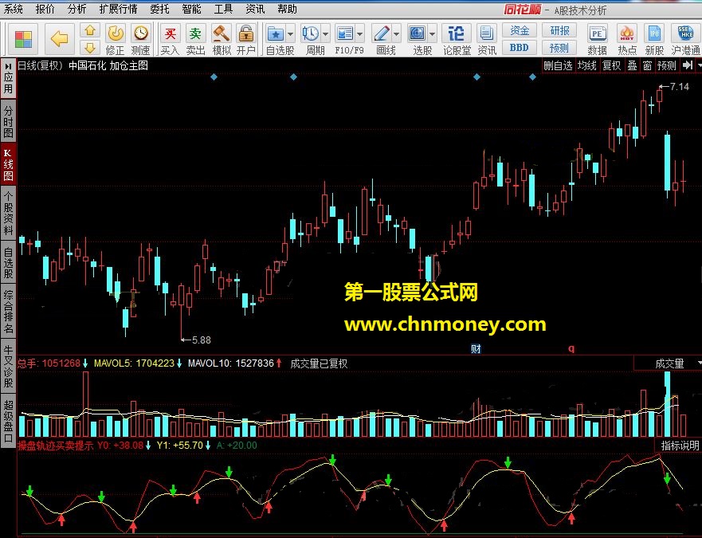The image size is (702, 538).
Task: Click the 5.88 low price label
Action: [201, 340]
